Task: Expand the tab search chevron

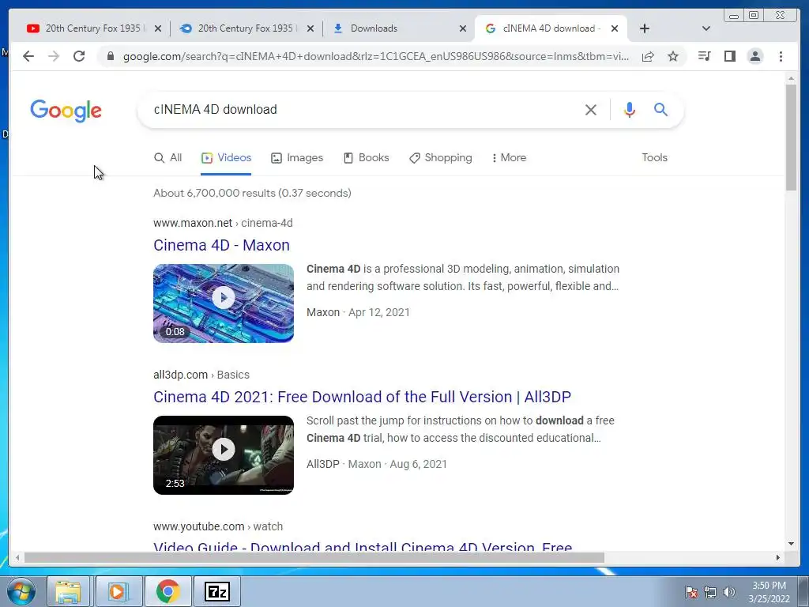Action: pos(706,28)
